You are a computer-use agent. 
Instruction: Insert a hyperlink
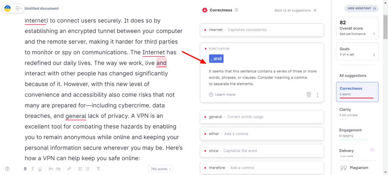coord(69,169)
